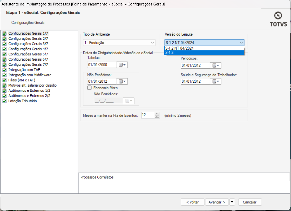Go to step Configurações Gerais 7/7
The image size is (291, 211).
(28, 65)
